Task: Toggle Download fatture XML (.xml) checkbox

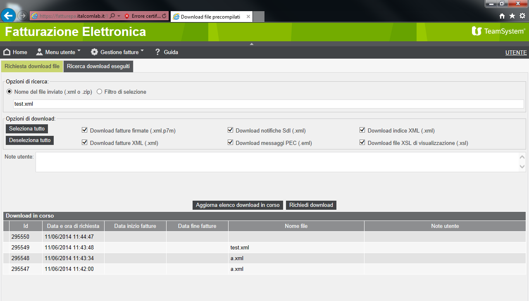Action: [85, 142]
